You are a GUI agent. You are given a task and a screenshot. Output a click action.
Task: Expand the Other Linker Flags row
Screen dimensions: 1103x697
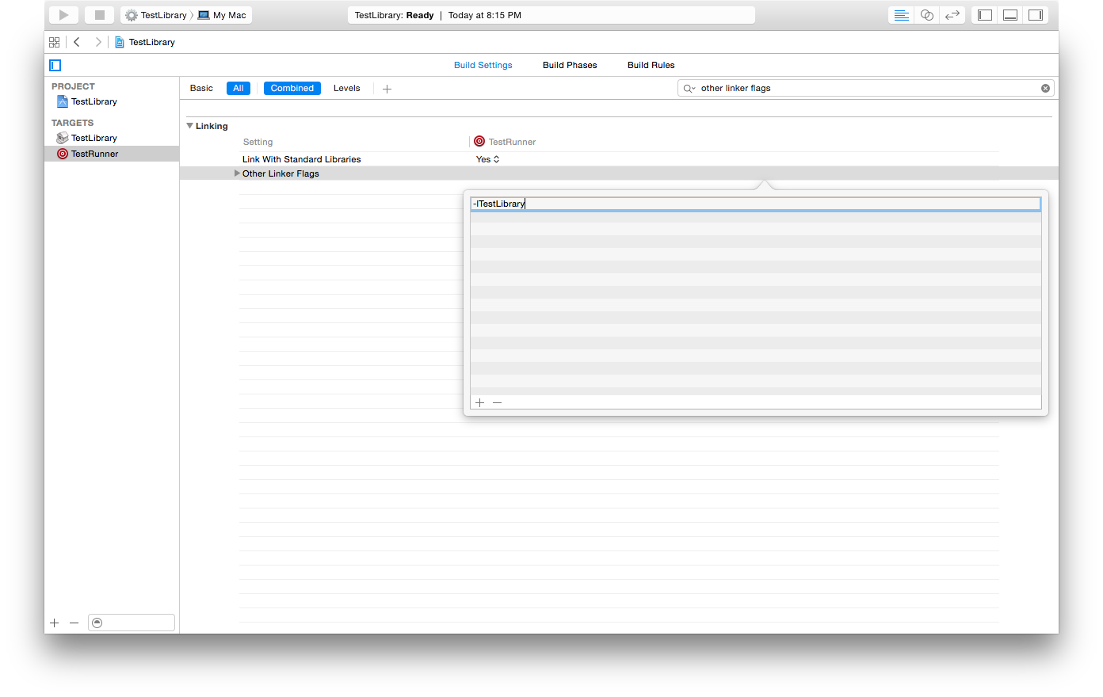pos(237,173)
